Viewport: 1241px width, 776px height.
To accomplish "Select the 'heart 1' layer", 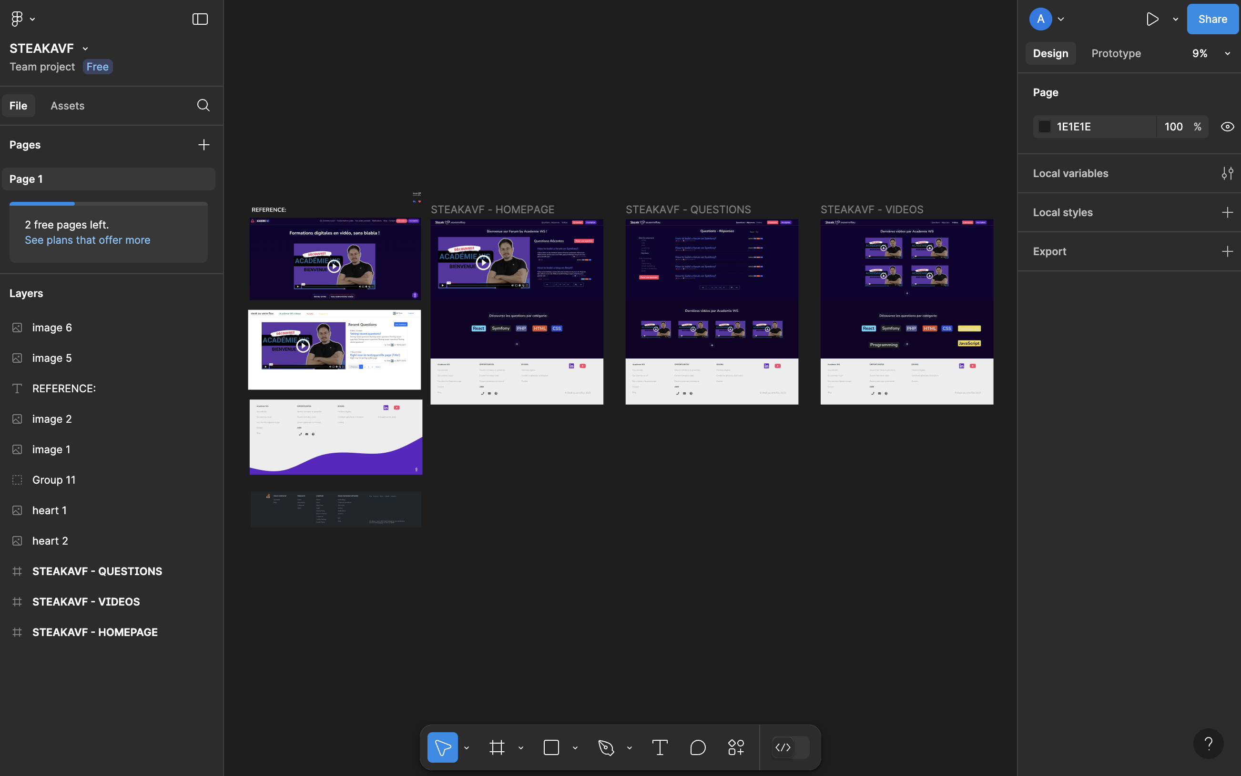I will tap(49, 509).
